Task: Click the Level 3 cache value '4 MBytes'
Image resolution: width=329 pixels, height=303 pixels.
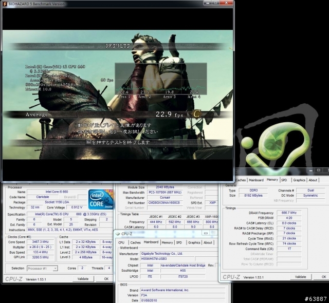Action: coord(86,257)
